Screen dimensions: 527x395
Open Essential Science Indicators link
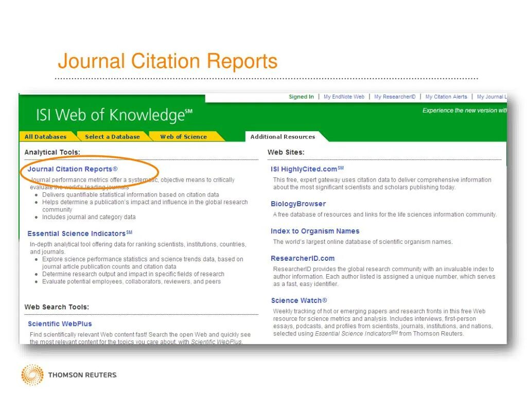tap(80, 234)
